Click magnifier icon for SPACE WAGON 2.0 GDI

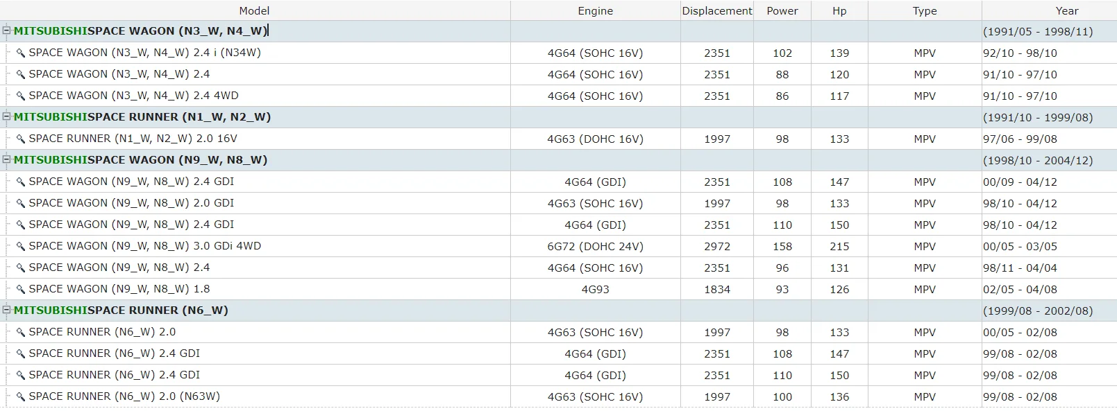[21, 204]
